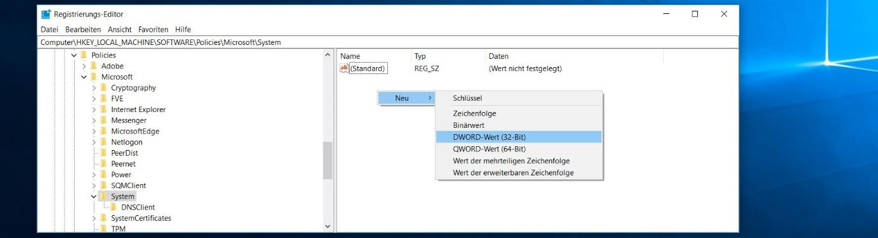This screenshot has width=878, height=238.
Task: Choose QWORD-Wert (64-Bit) entry
Action: (x=519, y=149)
